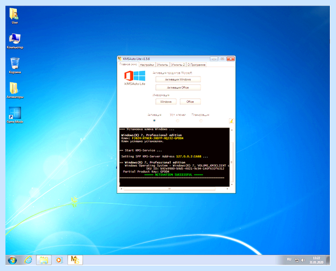Click the Windows information button

(x=166, y=102)
